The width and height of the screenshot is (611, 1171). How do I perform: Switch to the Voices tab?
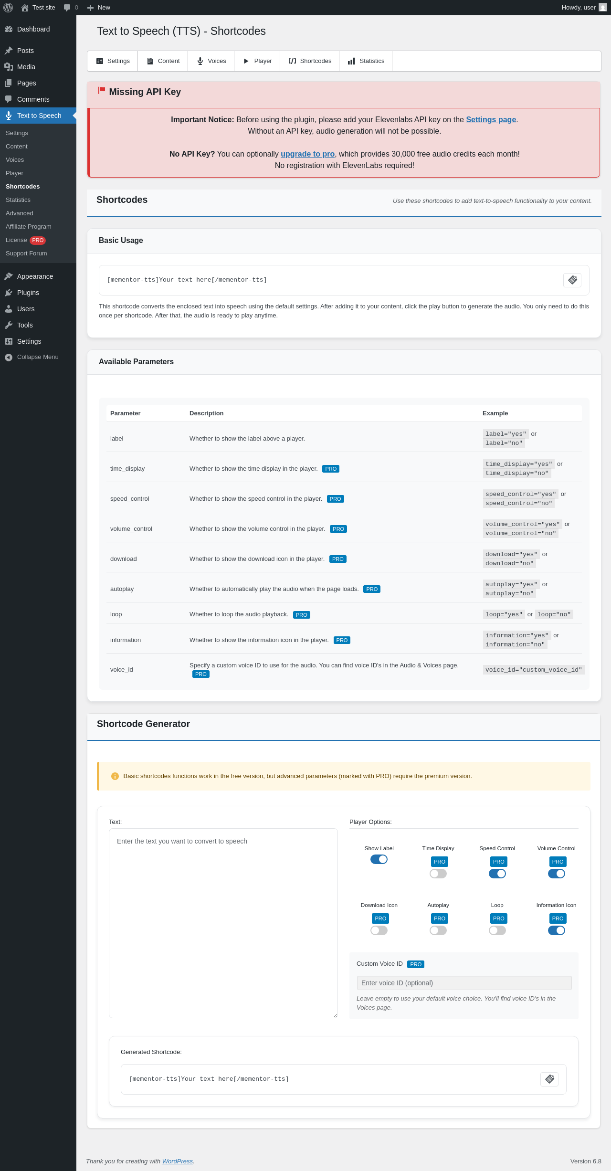click(x=211, y=61)
